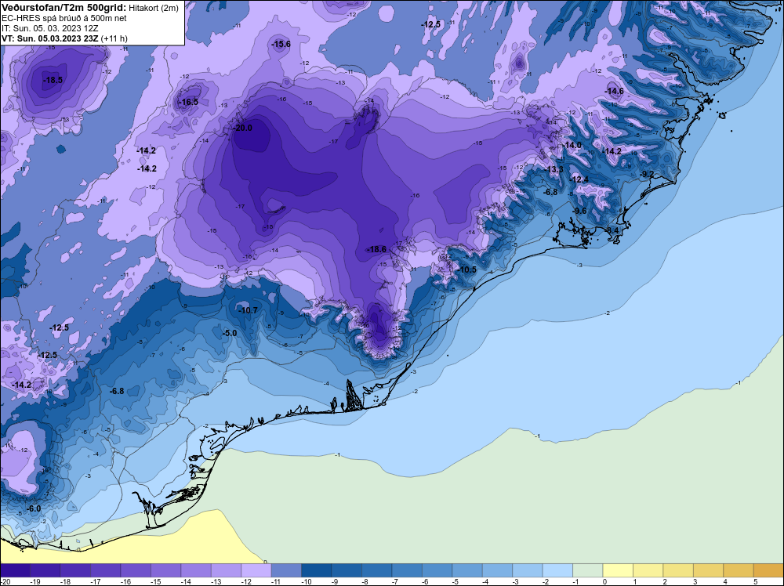Pick the legend swatch between -20 and -19

15,570
